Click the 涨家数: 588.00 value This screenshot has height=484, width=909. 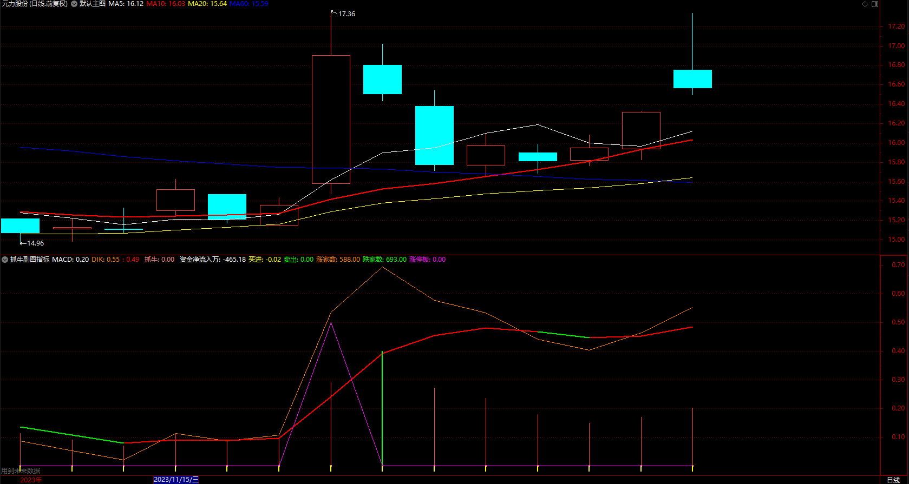(338, 260)
